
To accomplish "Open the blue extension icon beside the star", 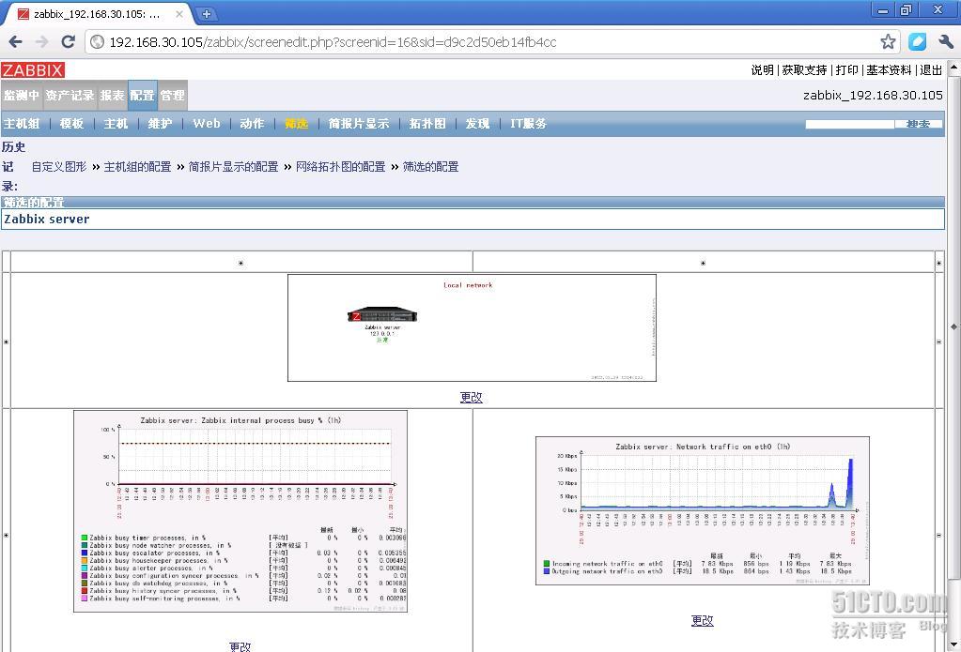I will pyautogui.click(x=918, y=41).
